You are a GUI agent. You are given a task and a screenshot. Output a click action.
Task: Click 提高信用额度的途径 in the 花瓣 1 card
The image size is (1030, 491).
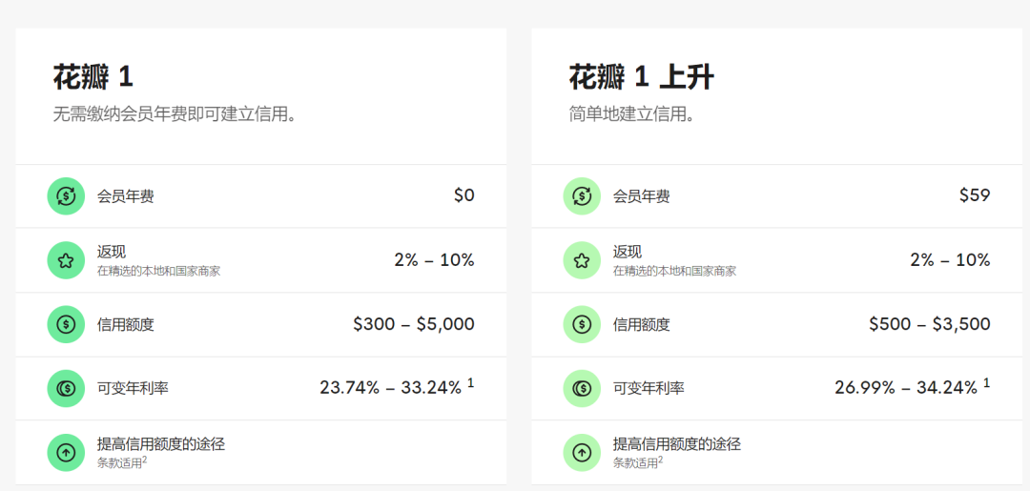(x=161, y=444)
